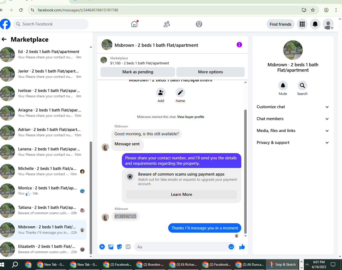342x270 pixels.
Task: Open Windows Start menu
Action: tap(2, 265)
